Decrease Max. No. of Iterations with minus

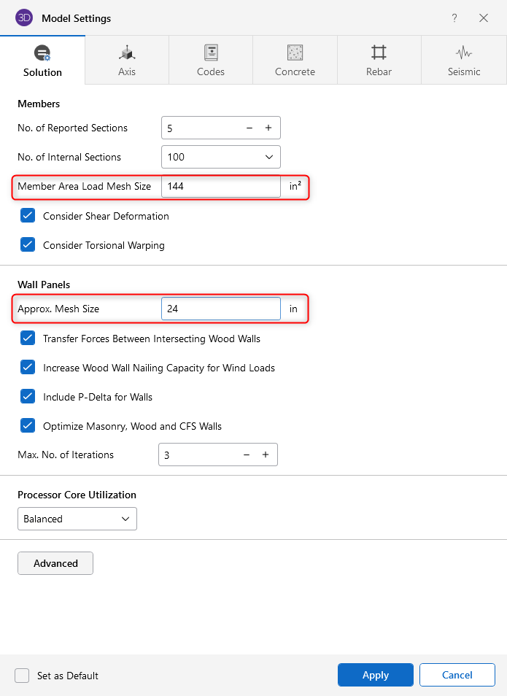[247, 455]
